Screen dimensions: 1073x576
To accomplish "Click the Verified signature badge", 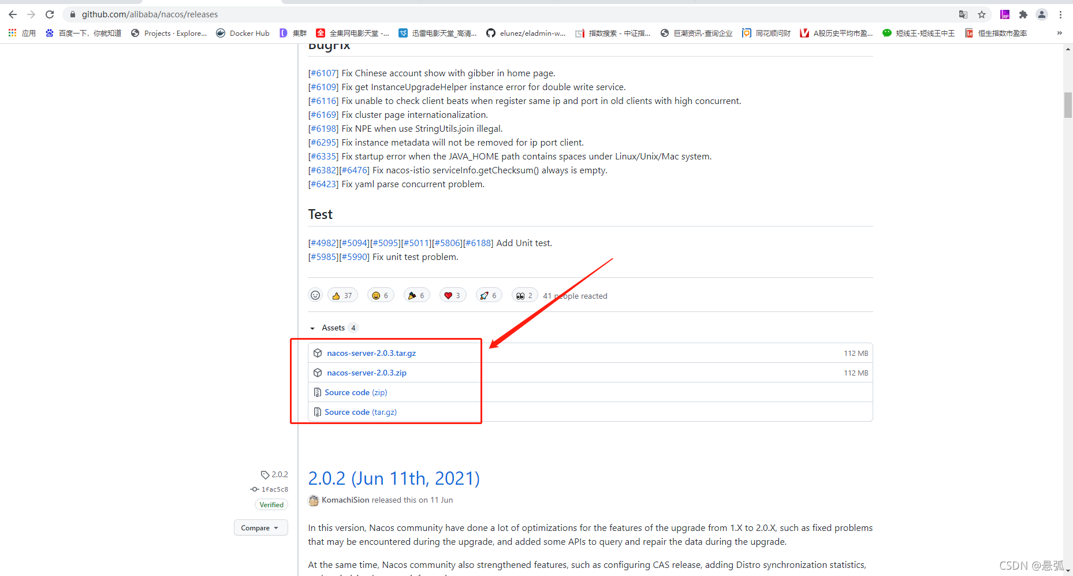I will [x=271, y=504].
